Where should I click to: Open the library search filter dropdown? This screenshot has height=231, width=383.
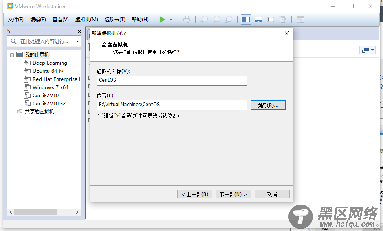[77, 41]
